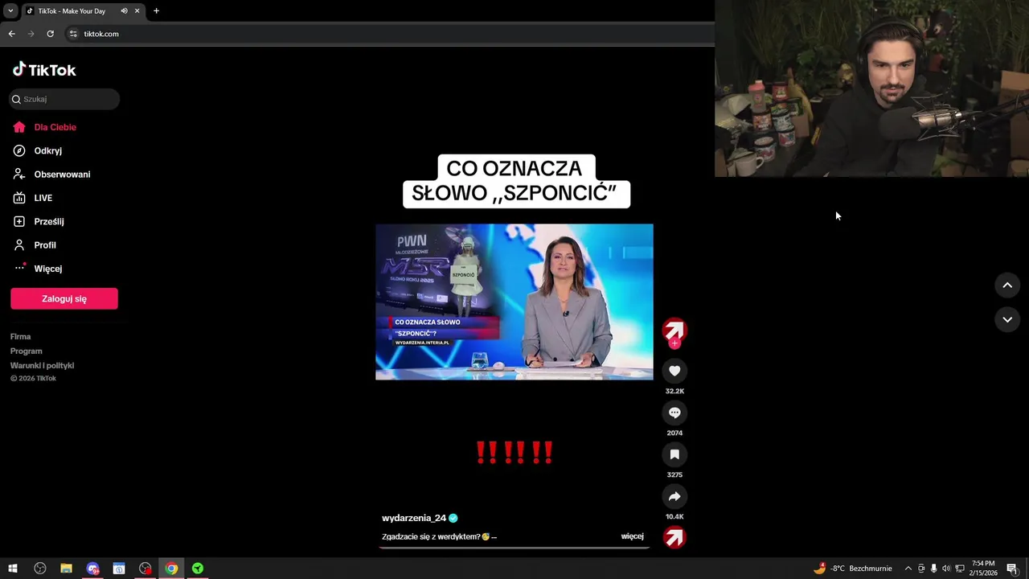Open the Odkryj page
Image resolution: width=1029 pixels, height=579 pixels.
pos(47,150)
